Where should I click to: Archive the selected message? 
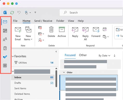pos(62,32)
